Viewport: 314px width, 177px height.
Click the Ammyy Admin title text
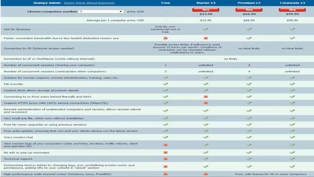[x=47, y=3]
